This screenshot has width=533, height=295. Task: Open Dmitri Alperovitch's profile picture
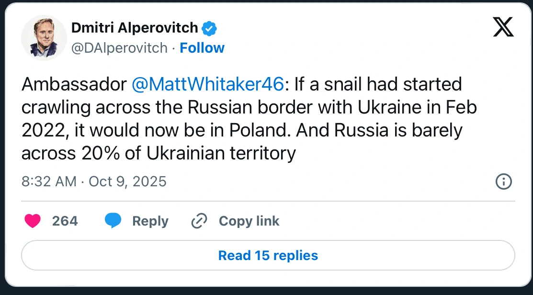(x=44, y=37)
